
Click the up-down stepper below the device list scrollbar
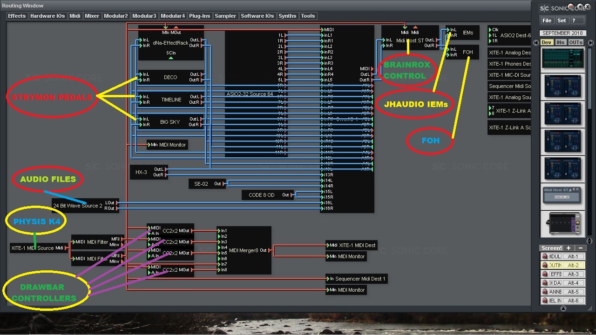[590, 241]
